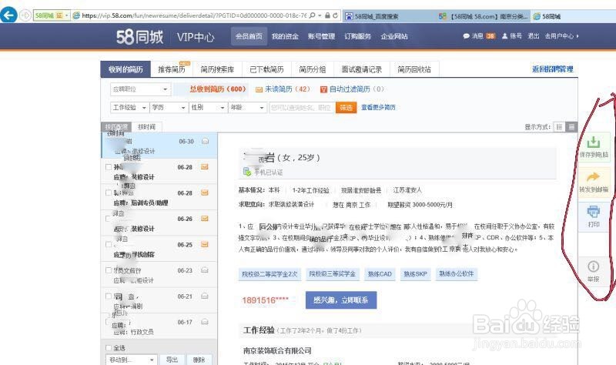The height and width of the screenshot is (365, 616).
Task: Click the envelope icon on the 06-30 resume
Action: click(x=205, y=141)
